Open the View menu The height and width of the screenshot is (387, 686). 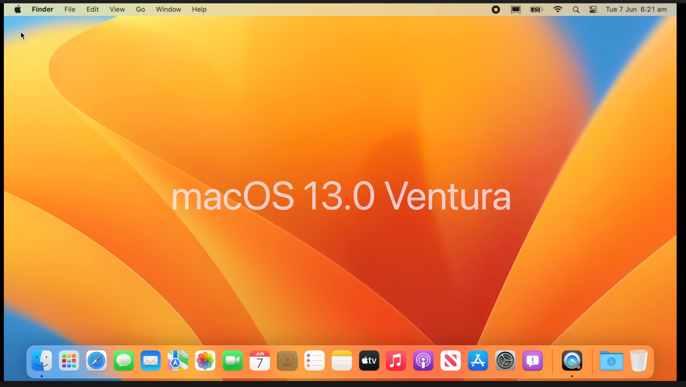(117, 9)
